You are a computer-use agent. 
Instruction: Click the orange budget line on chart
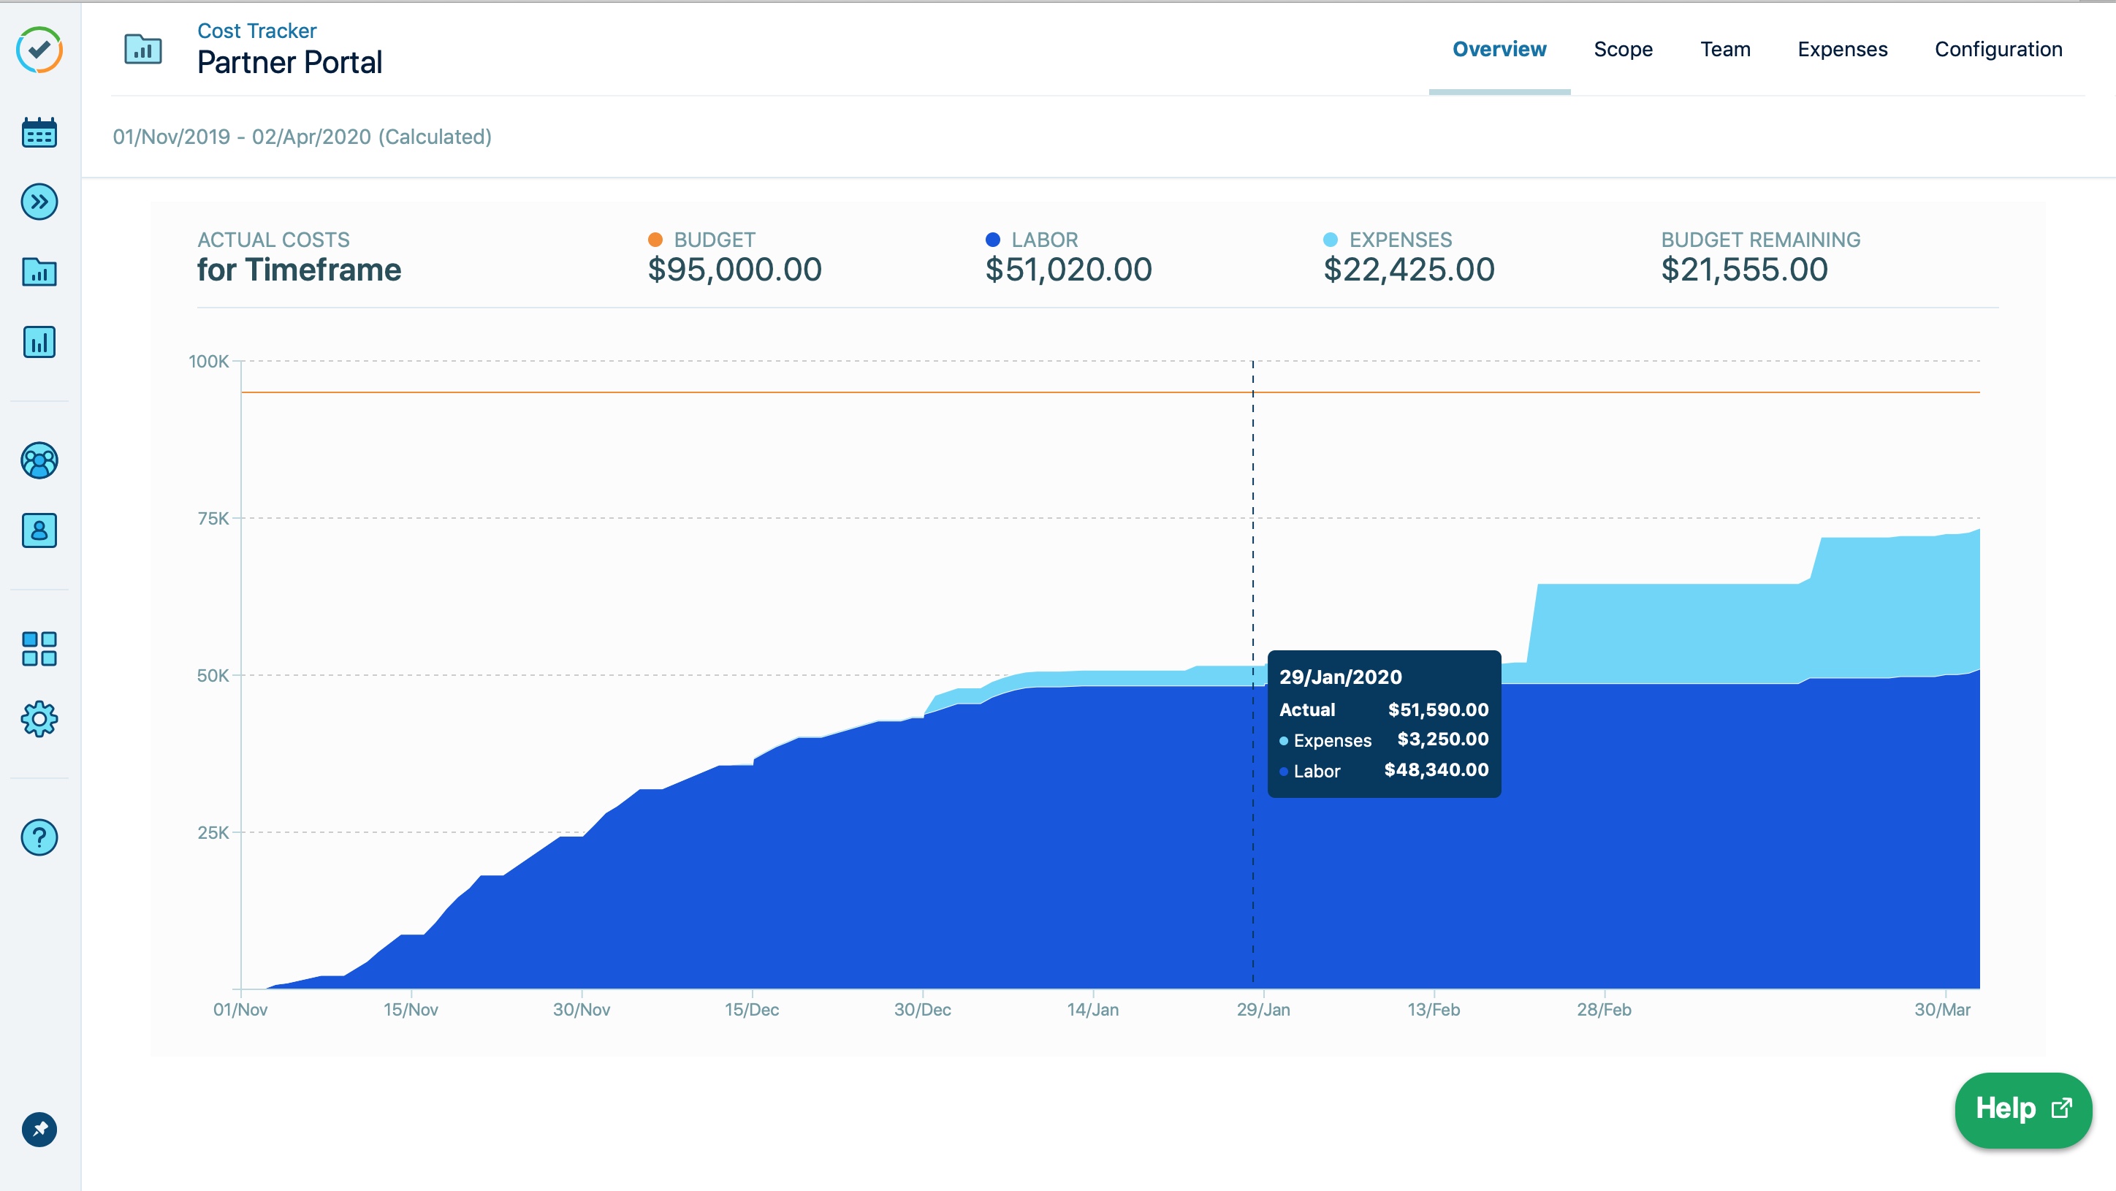pyautogui.click(x=1110, y=392)
